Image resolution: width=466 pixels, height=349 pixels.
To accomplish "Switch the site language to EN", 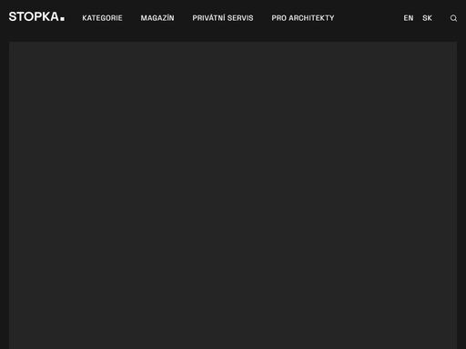I will click(409, 18).
